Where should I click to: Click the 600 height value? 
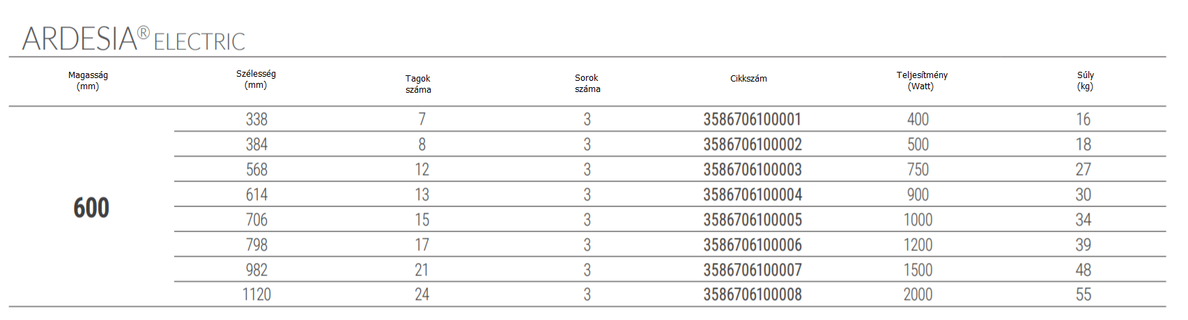click(x=91, y=208)
